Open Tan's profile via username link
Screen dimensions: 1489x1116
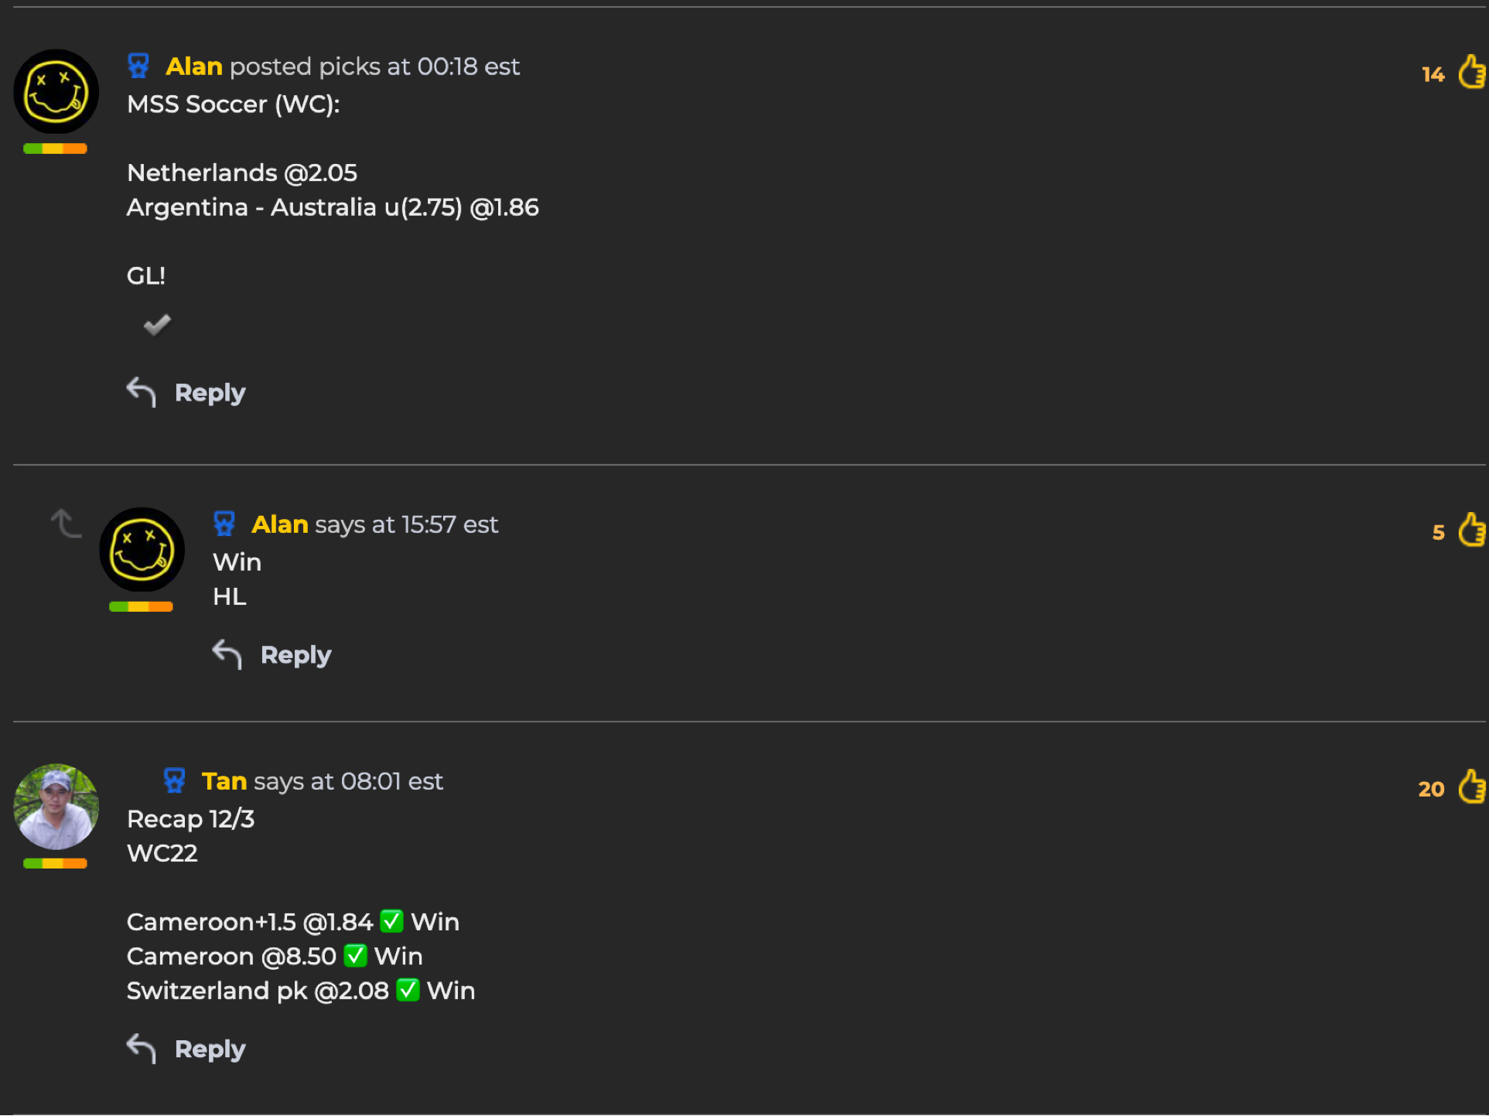click(x=224, y=781)
